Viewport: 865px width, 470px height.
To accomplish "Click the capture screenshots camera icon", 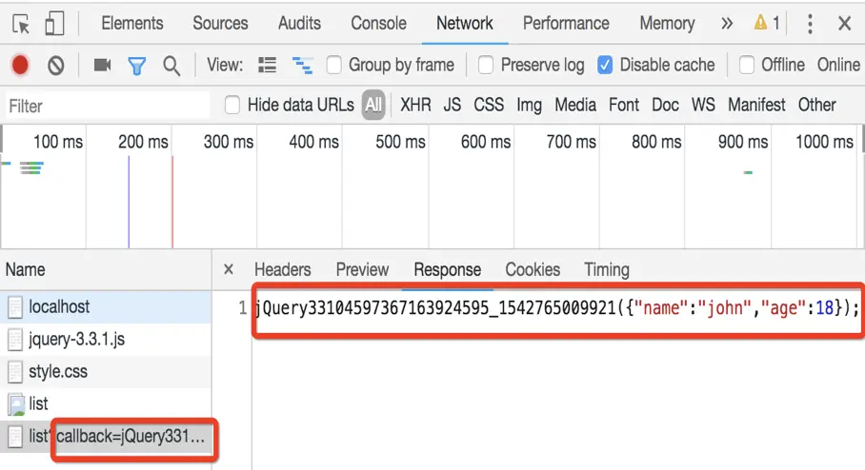I will point(102,66).
